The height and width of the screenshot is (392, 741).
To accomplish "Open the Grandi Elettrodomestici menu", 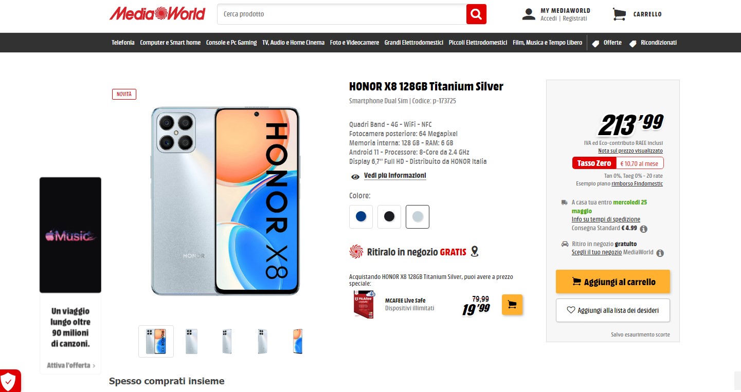I will tap(414, 43).
